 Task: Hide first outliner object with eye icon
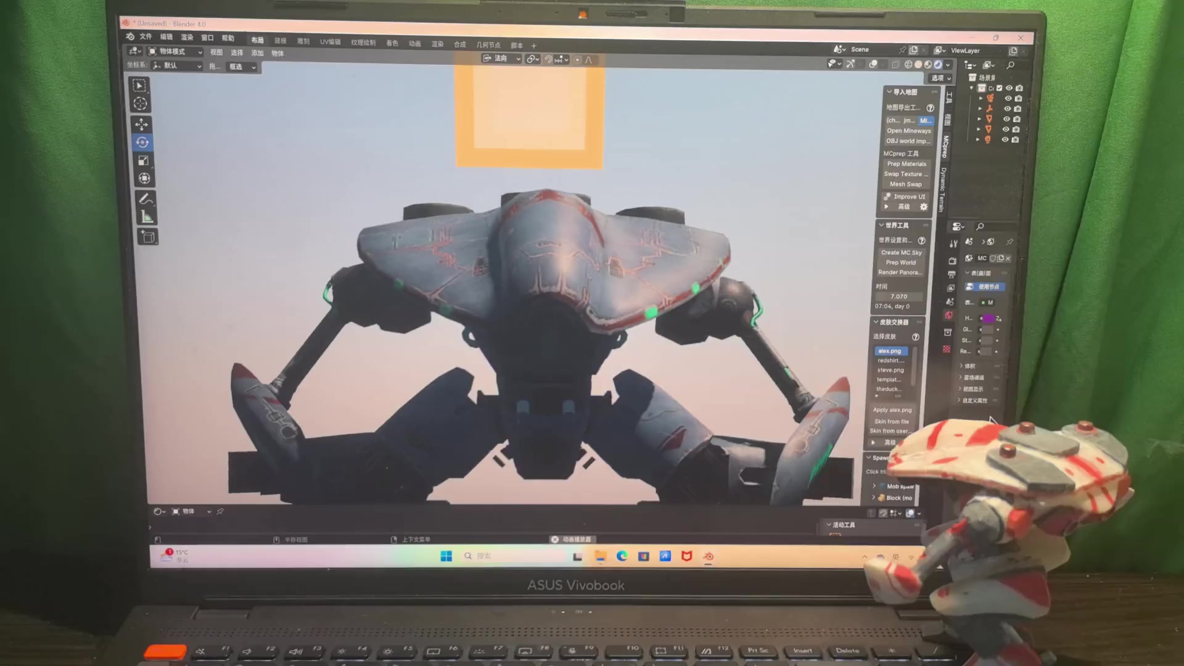pyautogui.click(x=1008, y=99)
